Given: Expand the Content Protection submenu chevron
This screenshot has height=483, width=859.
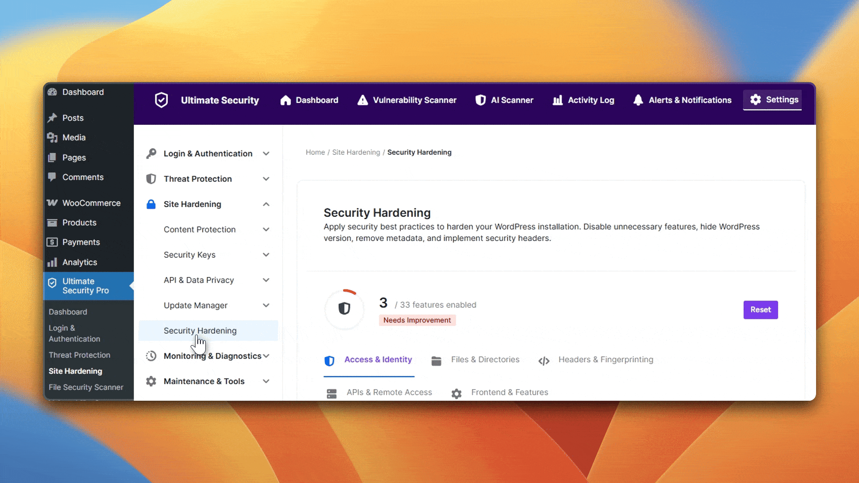Looking at the screenshot, I should click(266, 229).
